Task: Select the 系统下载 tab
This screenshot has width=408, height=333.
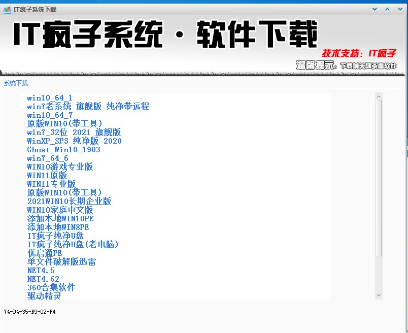Action: point(15,83)
